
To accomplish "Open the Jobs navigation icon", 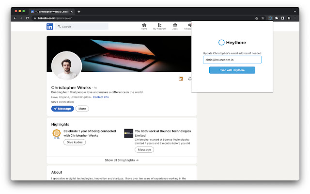I will (x=175, y=26).
